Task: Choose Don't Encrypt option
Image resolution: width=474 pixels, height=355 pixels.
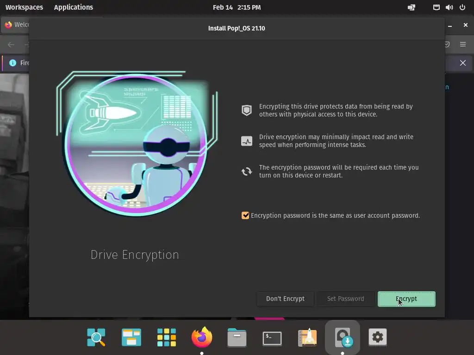Action: tap(285, 299)
